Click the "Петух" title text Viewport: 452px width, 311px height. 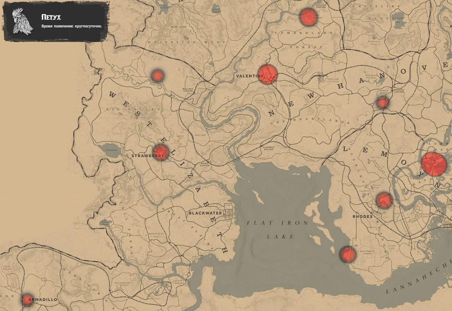pyautogui.click(x=51, y=17)
